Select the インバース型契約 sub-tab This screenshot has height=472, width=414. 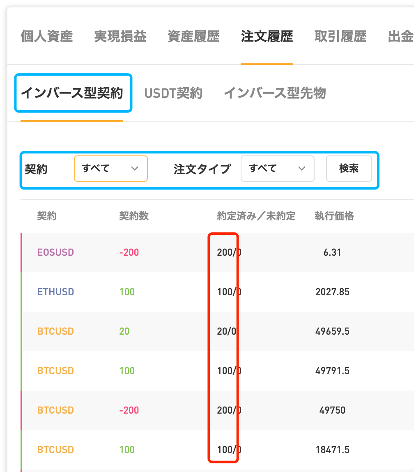coord(72,93)
